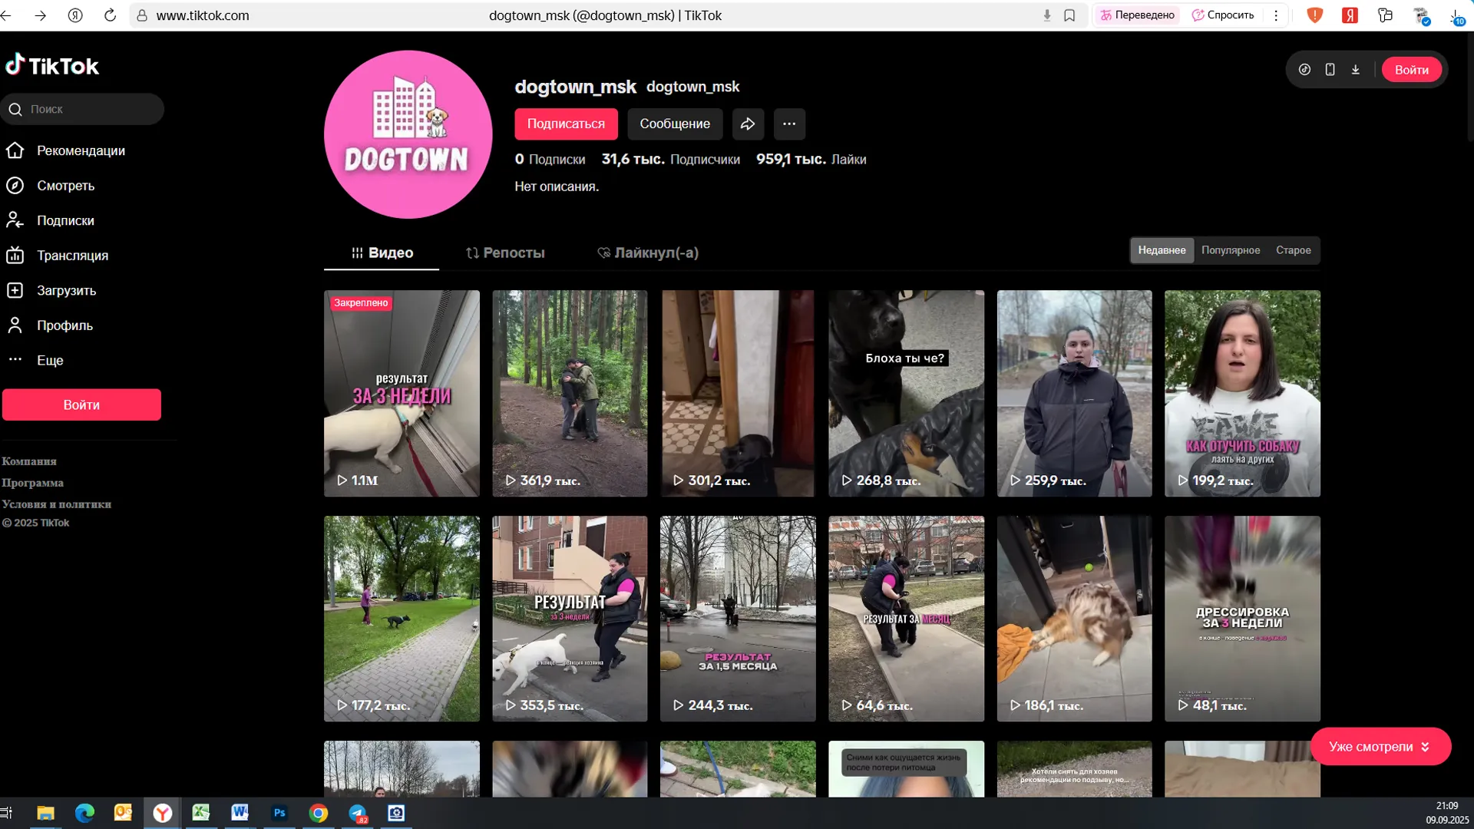Image resolution: width=1474 pixels, height=829 pixels.
Task: Open Дрессировка за 3 недели video
Action: click(x=1242, y=619)
